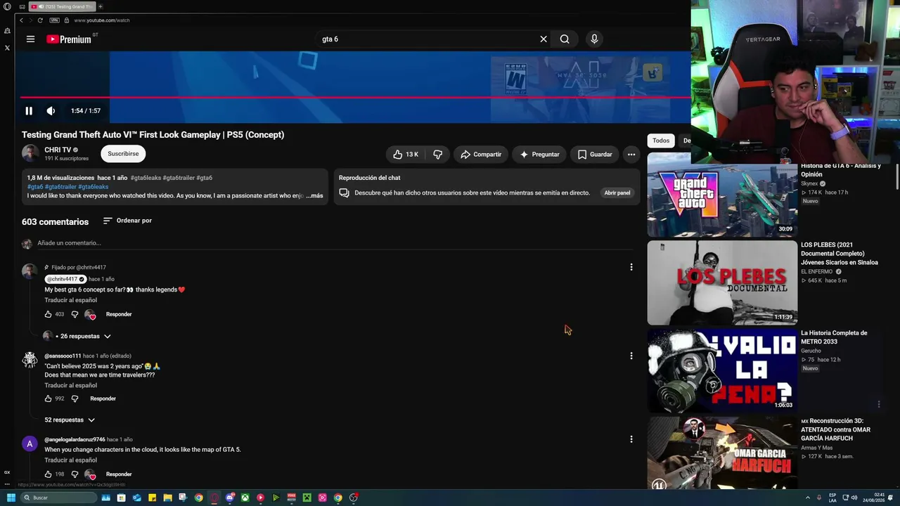Open File Explorer from the taskbar
Screen dimensions: 900x506
click(167, 498)
